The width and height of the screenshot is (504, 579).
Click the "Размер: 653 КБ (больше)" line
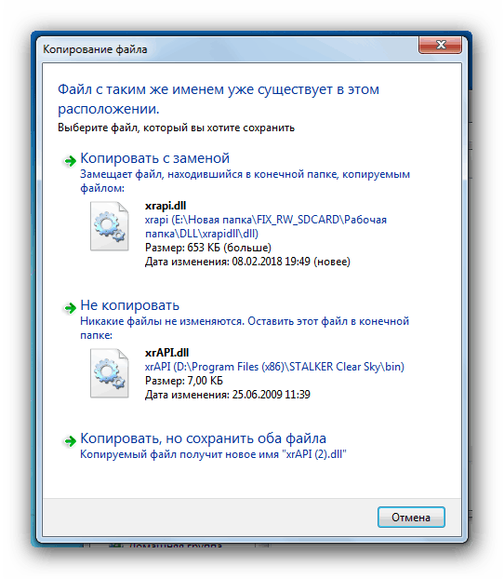pyautogui.click(x=208, y=248)
